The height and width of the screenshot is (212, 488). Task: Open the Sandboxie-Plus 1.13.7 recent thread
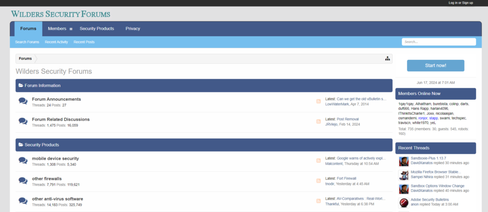point(428,158)
